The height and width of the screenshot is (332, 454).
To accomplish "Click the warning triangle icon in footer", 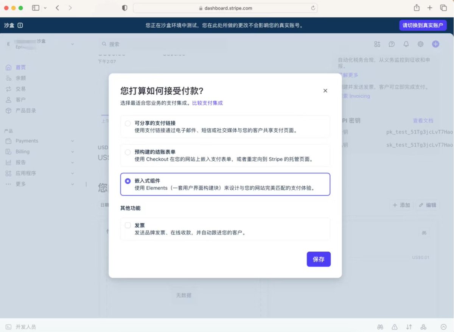I will [395, 327].
